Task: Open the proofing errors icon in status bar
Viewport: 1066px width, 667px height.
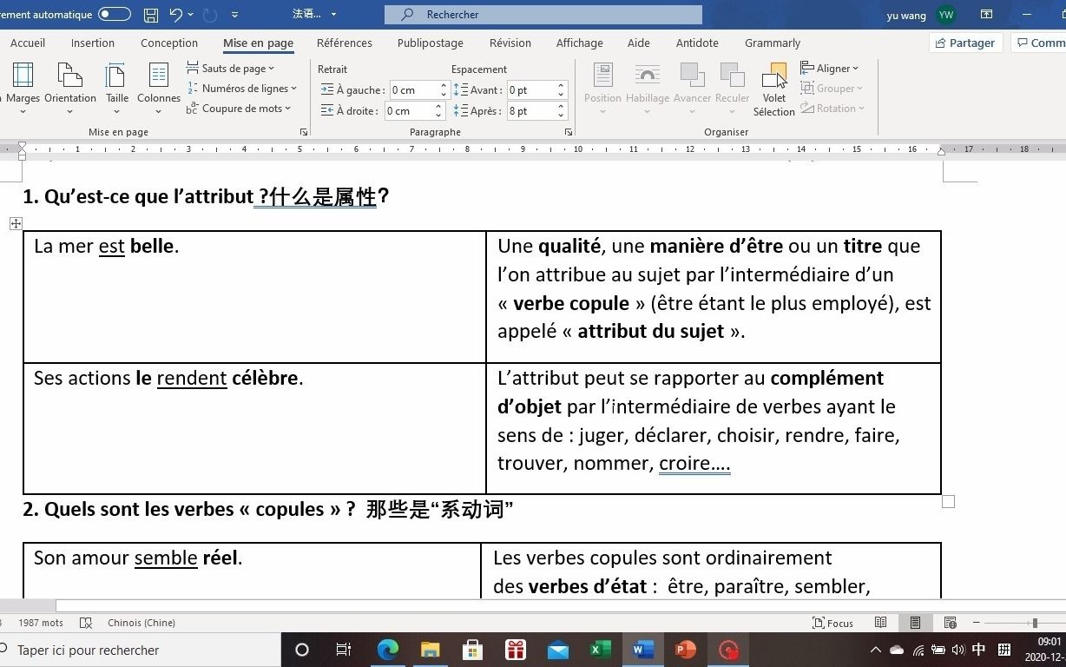Action: click(x=84, y=623)
